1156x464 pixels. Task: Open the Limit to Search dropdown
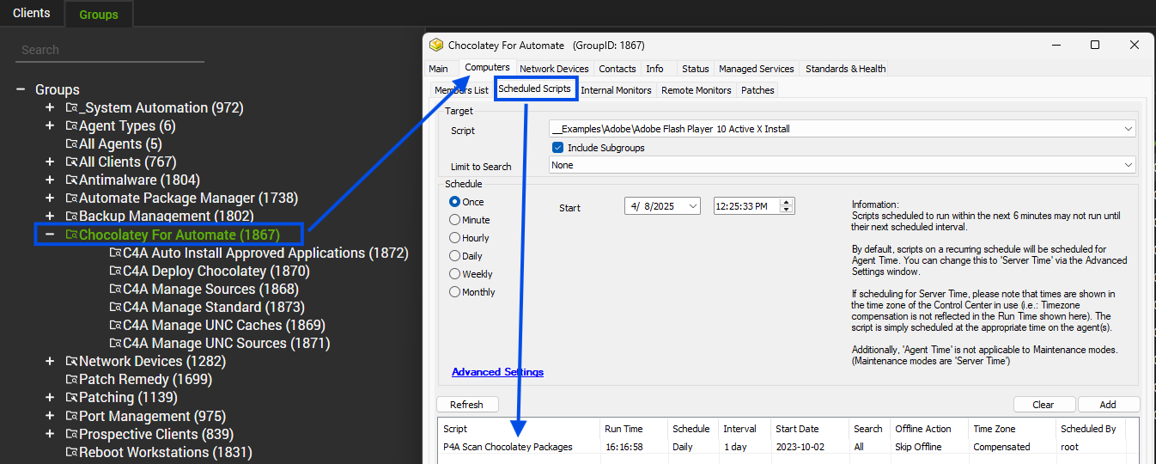pyautogui.click(x=1128, y=165)
